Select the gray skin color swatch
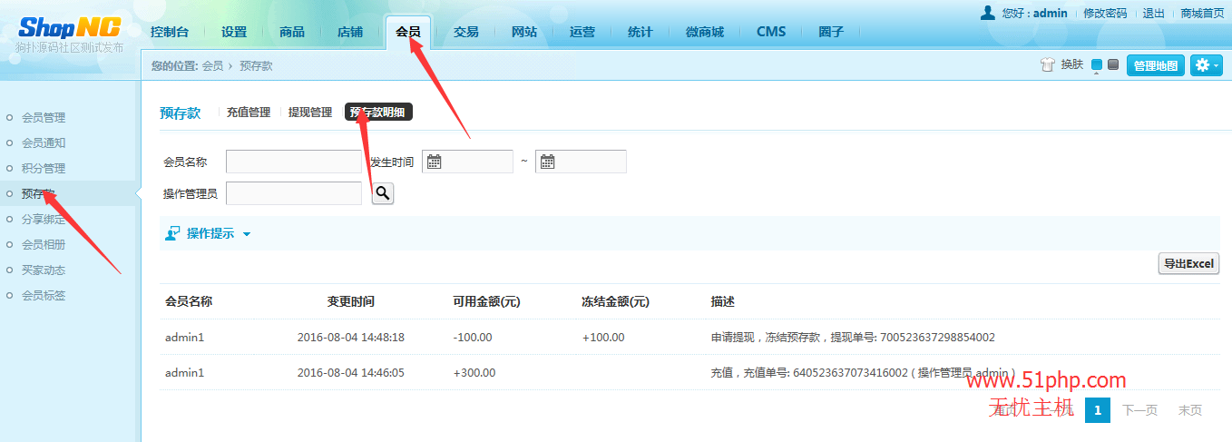 pos(1113,65)
